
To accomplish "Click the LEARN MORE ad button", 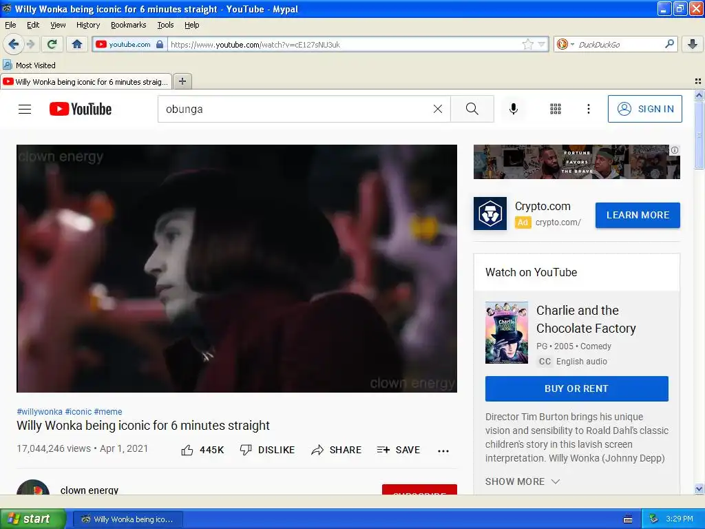I will (638, 215).
